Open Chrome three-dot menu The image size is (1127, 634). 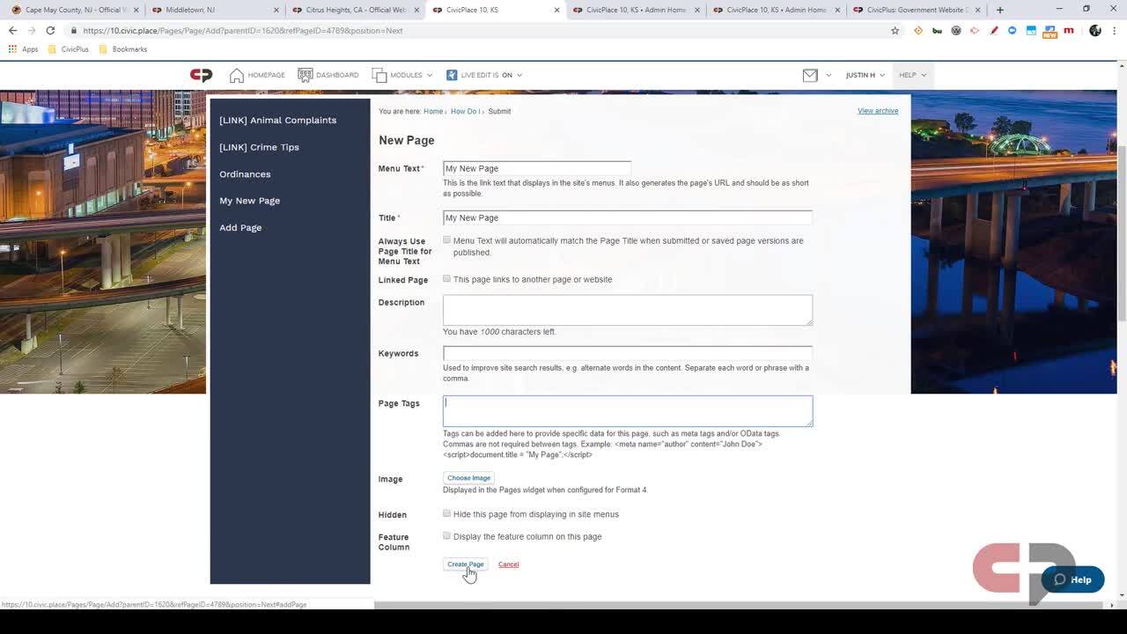(x=1115, y=30)
